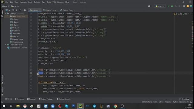Open the Python Console

[x=64, y=99]
